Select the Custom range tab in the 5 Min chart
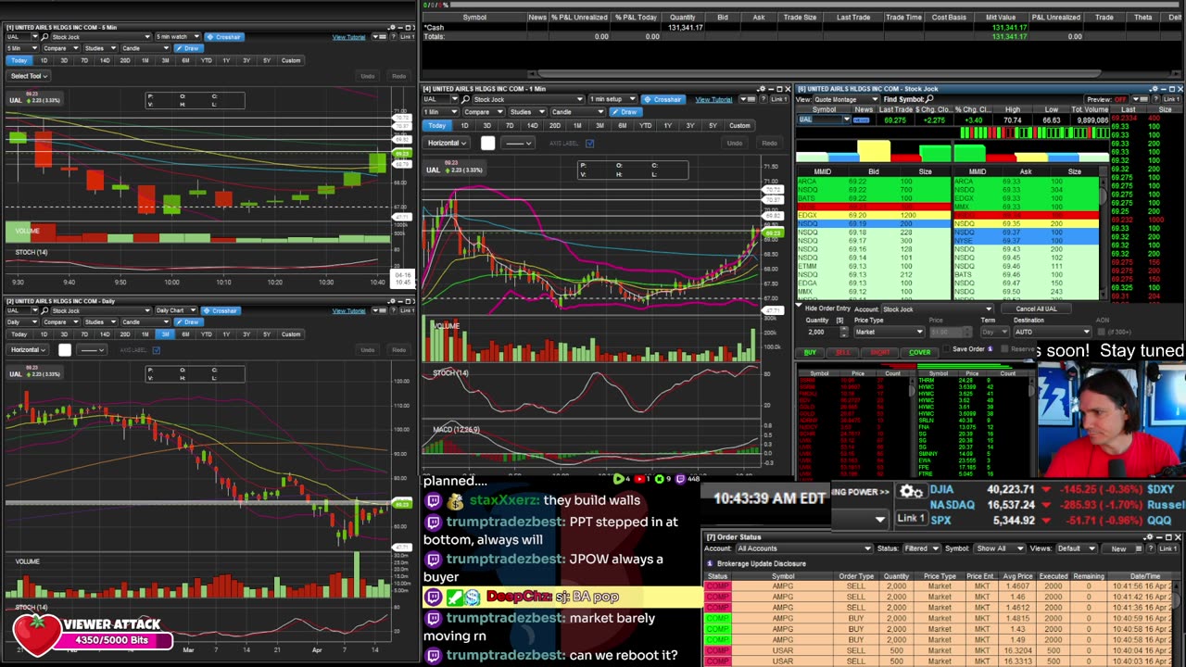 point(291,61)
